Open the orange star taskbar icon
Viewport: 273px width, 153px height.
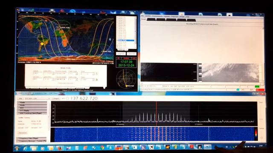tap(168, 147)
